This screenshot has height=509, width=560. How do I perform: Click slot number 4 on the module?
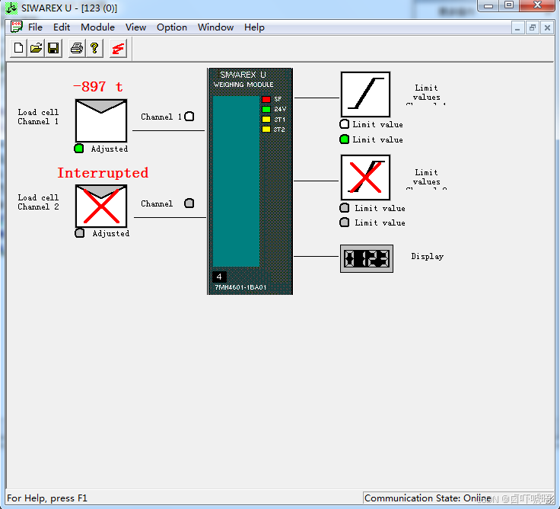click(219, 277)
